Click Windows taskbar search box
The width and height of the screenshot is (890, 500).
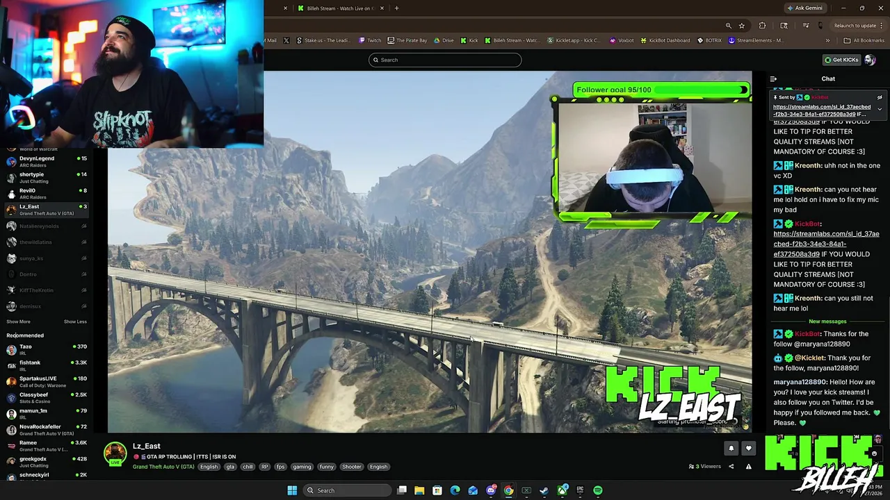pyautogui.click(x=347, y=490)
